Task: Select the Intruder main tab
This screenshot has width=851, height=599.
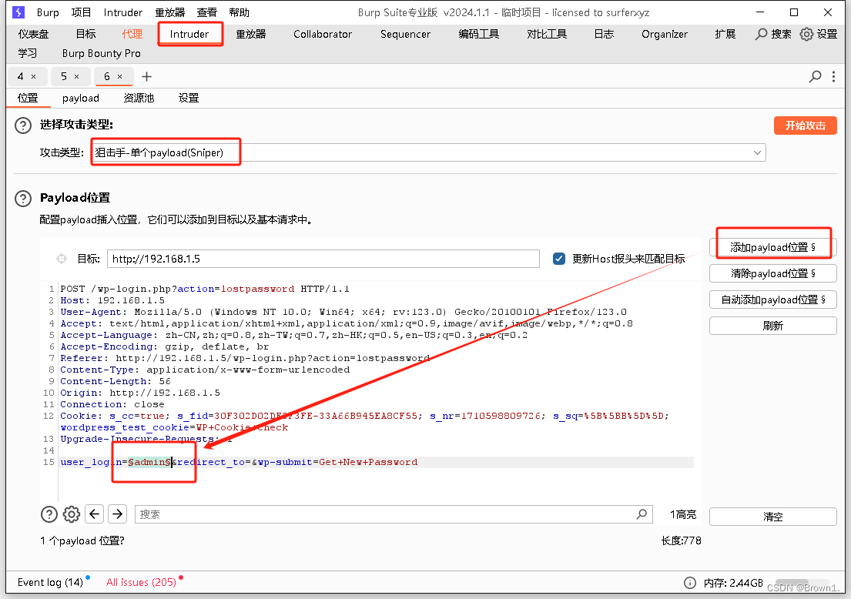Action: click(x=189, y=34)
